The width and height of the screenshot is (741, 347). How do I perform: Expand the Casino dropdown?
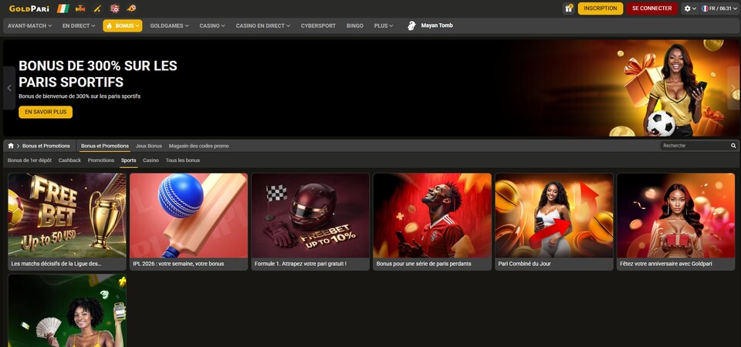pos(212,26)
